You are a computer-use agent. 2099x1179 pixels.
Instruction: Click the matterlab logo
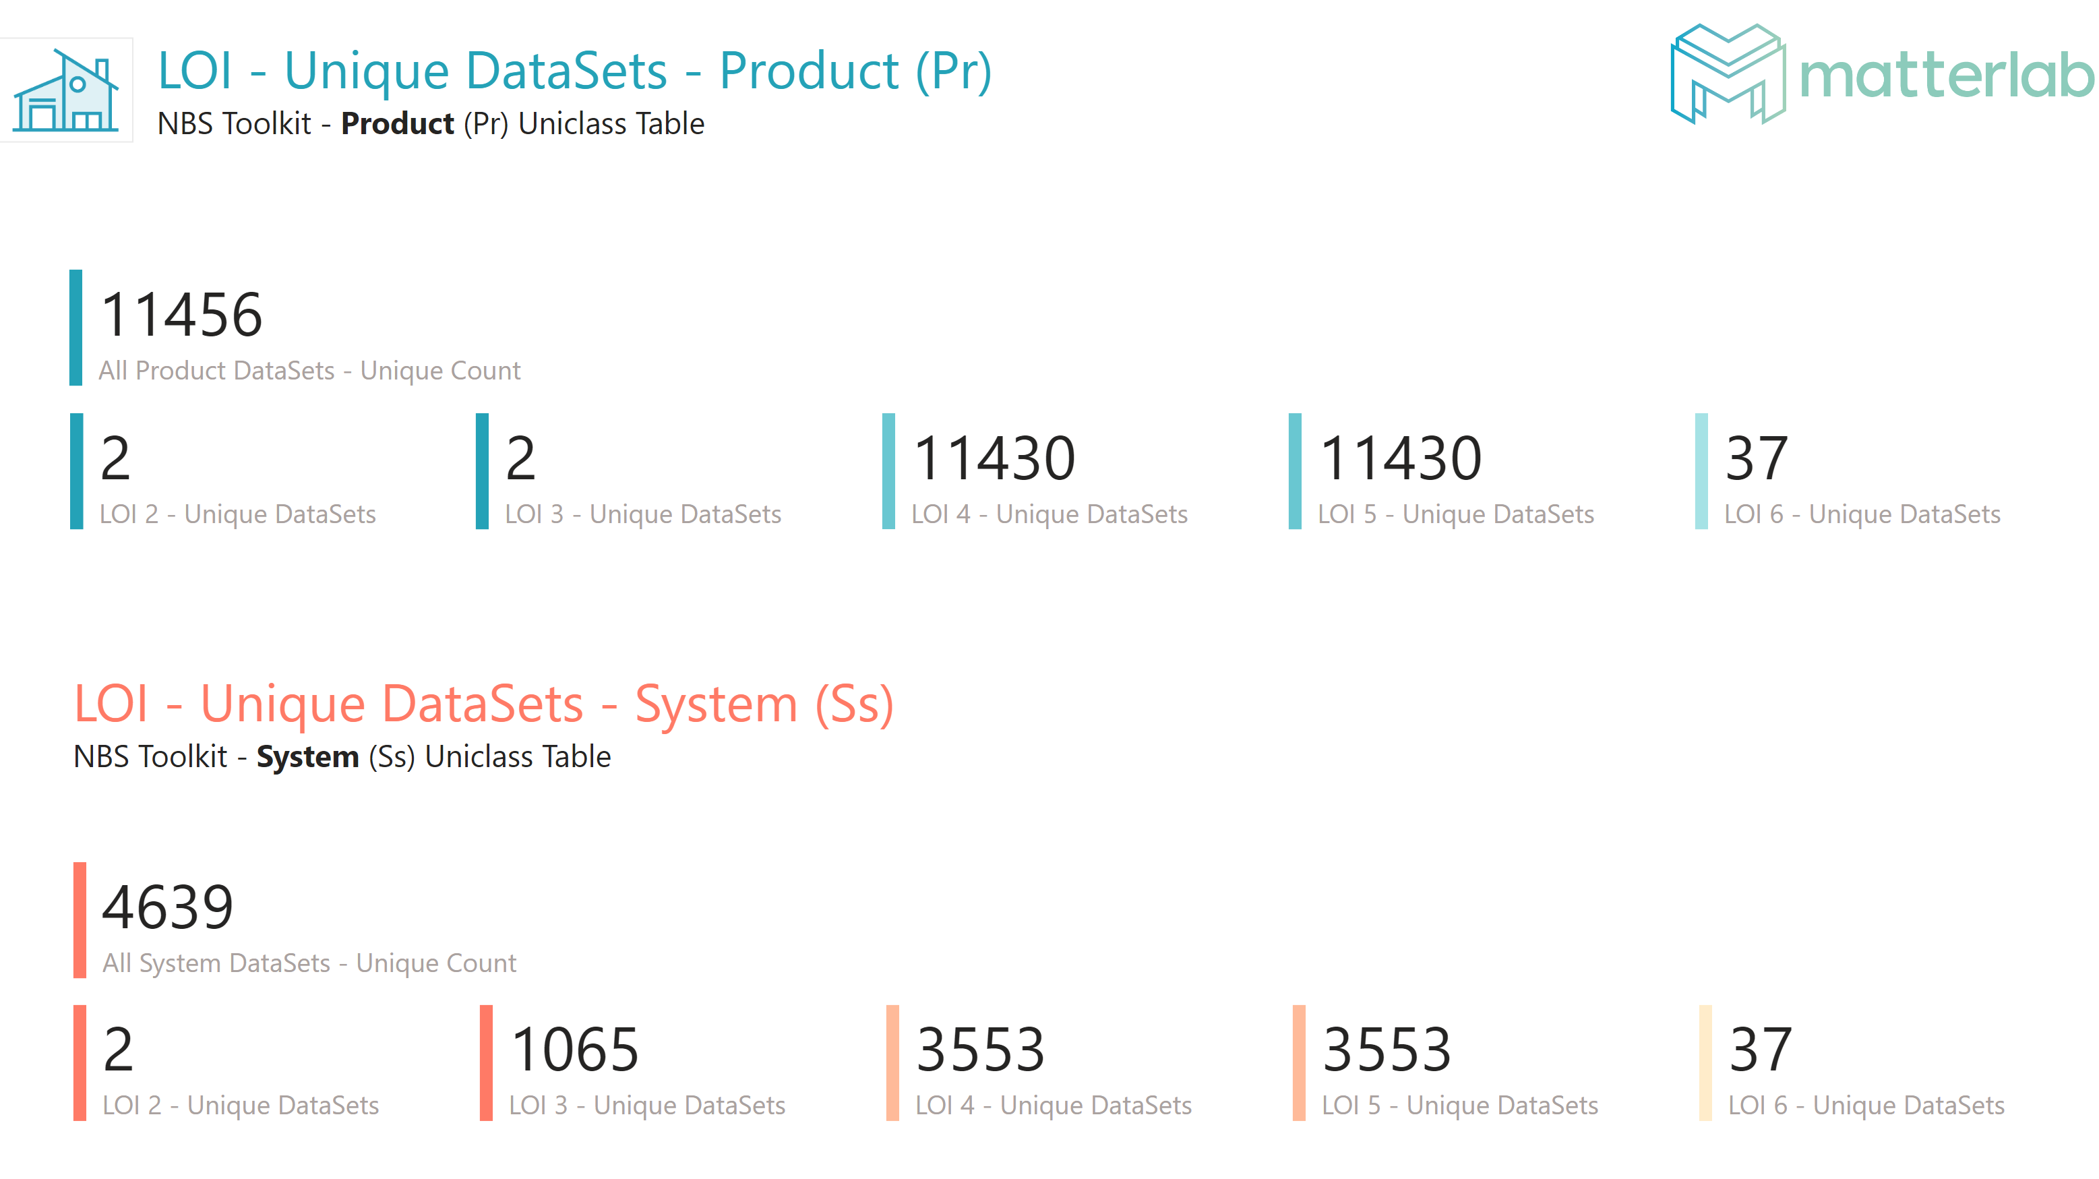1883,74
